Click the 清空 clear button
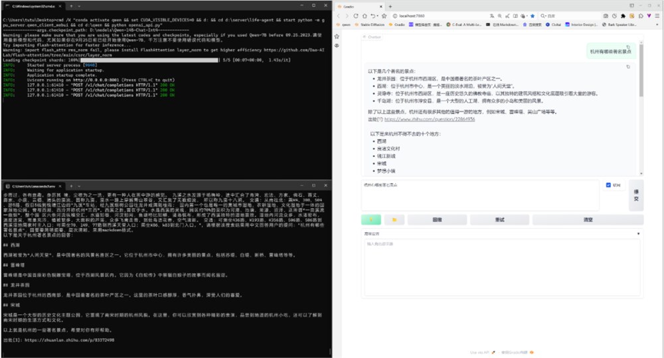This screenshot has width=664, height=358. [x=588, y=220]
